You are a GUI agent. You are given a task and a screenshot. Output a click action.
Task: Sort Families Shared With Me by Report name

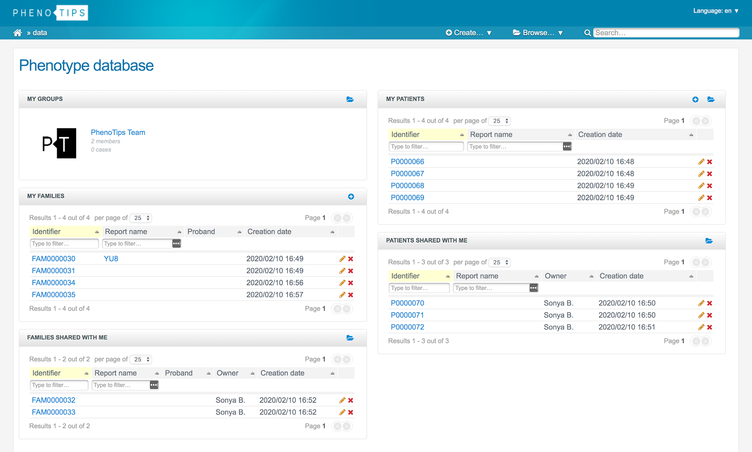coord(127,373)
